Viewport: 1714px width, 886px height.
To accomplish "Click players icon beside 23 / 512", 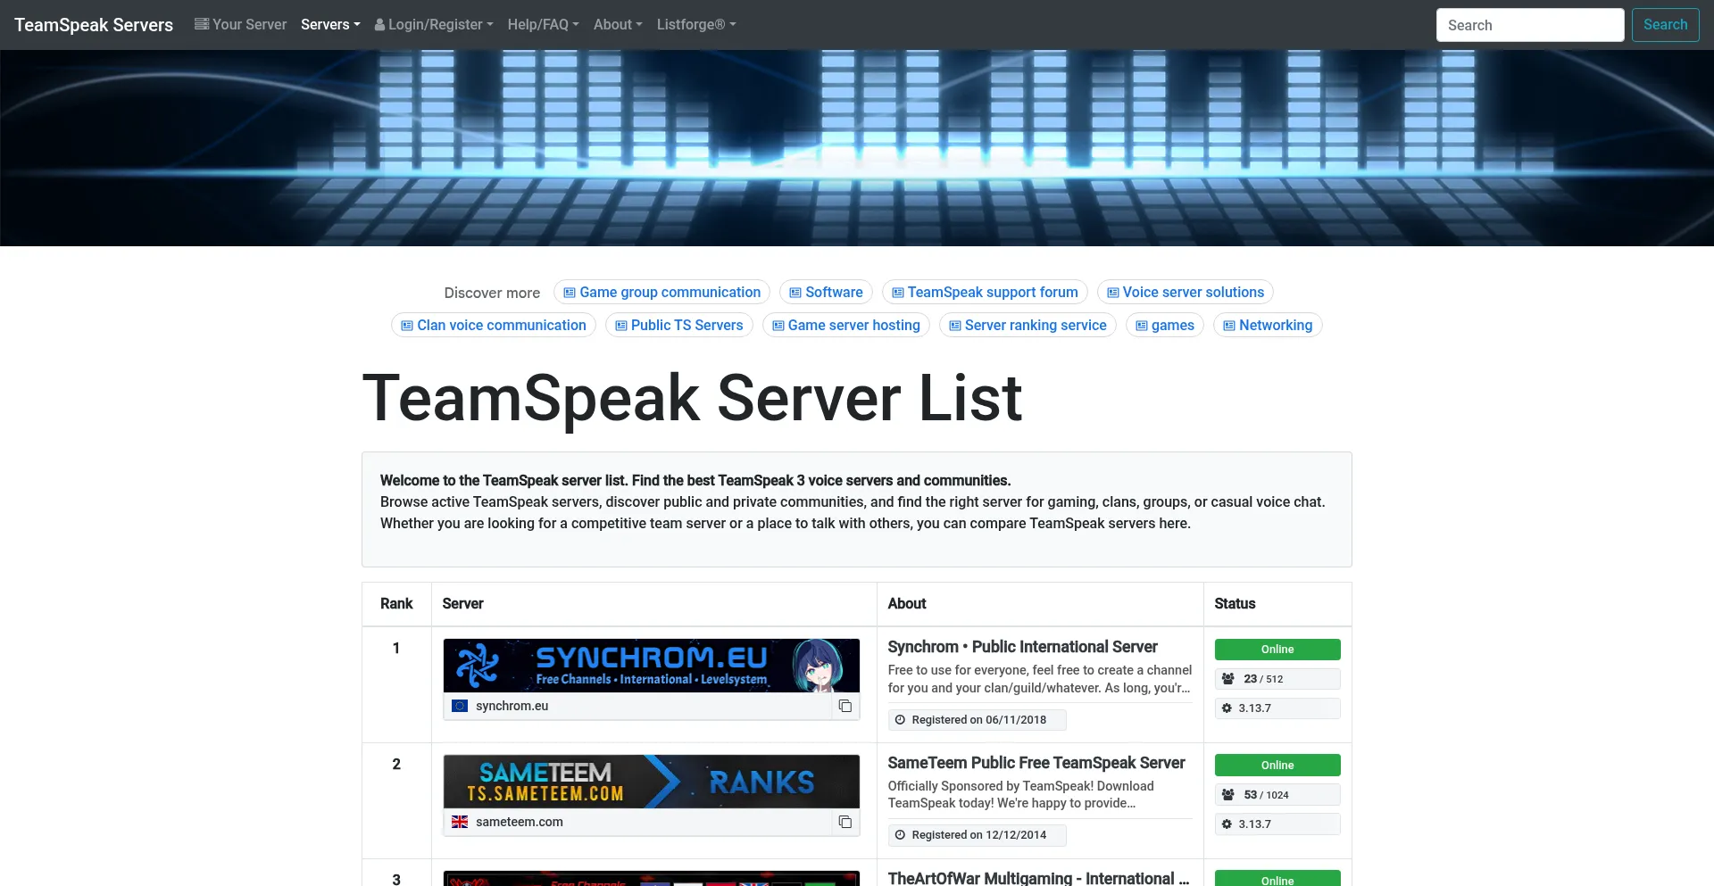I will pyautogui.click(x=1228, y=679).
